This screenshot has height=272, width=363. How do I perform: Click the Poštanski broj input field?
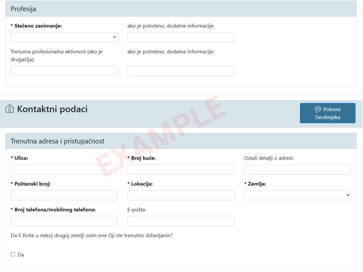click(x=64, y=195)
